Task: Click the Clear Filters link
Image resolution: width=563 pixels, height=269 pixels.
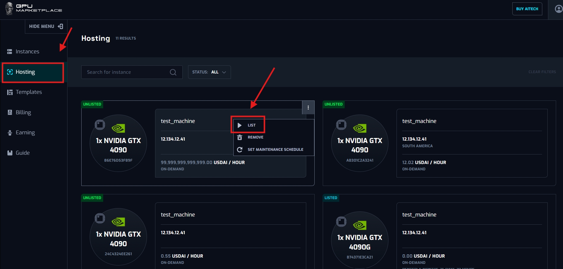Action: (x=542, y=72)
